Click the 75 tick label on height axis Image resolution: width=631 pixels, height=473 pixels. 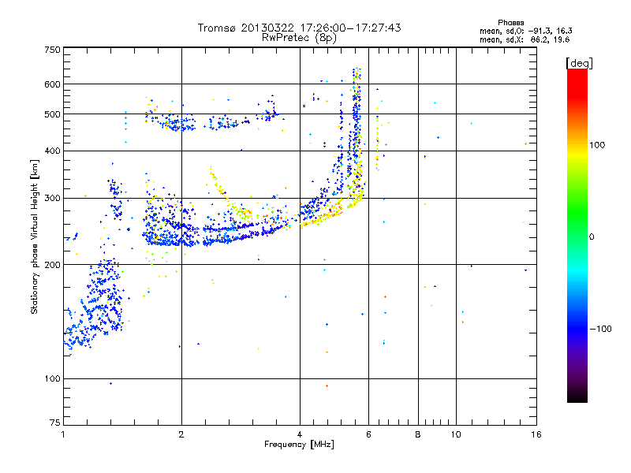55,423
